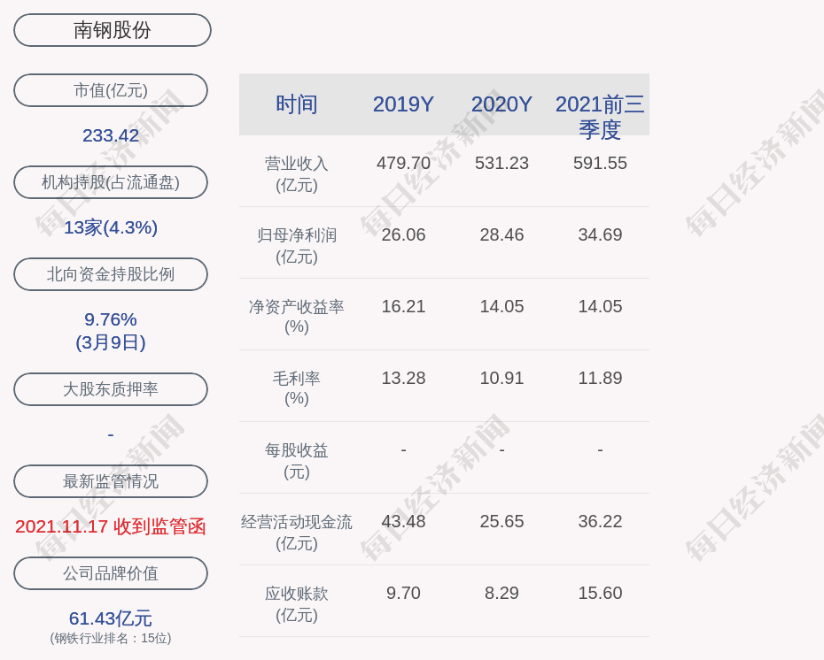Click the 应收账款(亿元) row label

pos(297,604)
